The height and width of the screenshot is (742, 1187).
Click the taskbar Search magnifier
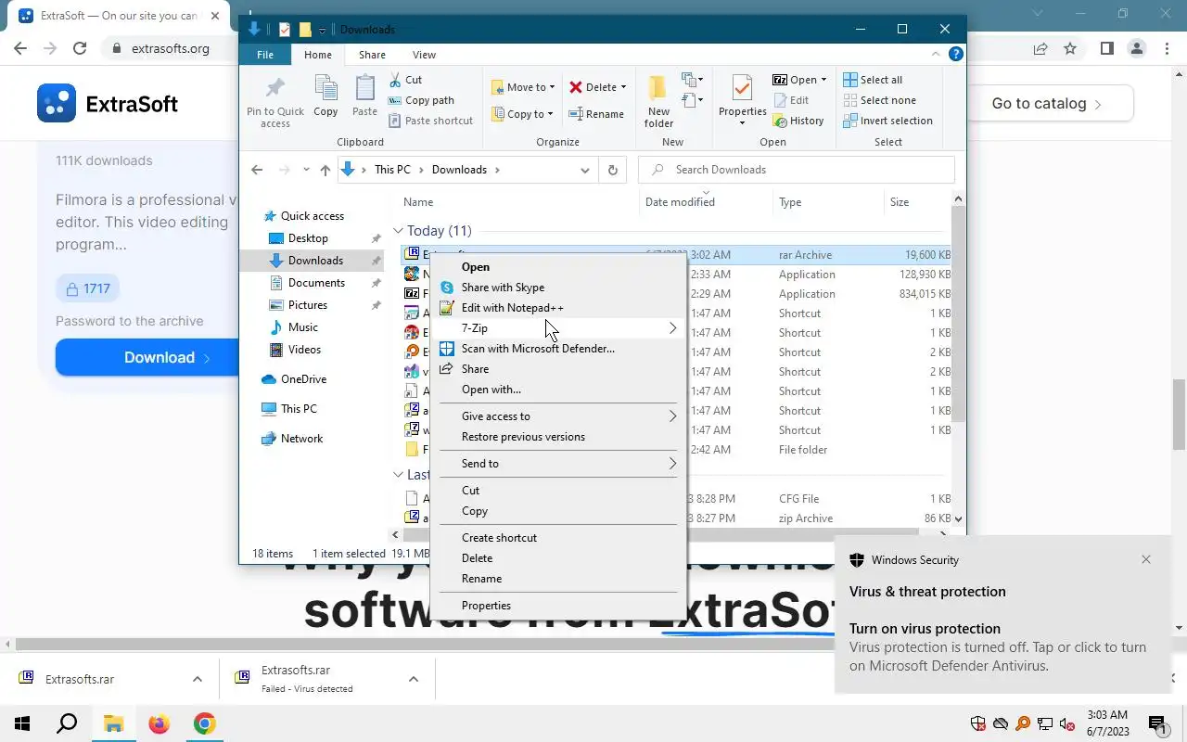click(x=67, y=723)
